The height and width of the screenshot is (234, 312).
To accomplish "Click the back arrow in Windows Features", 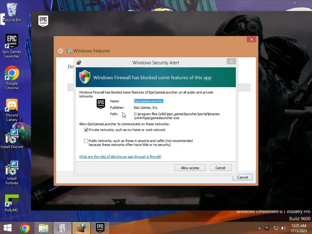I will point(61,51).
